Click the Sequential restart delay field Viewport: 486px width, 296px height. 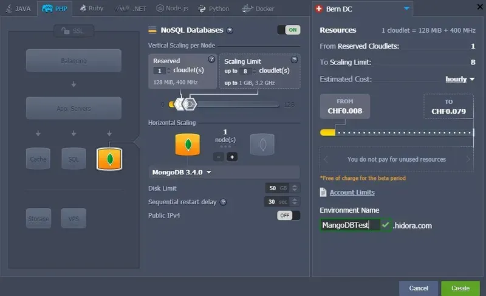(x=278, y=202)
